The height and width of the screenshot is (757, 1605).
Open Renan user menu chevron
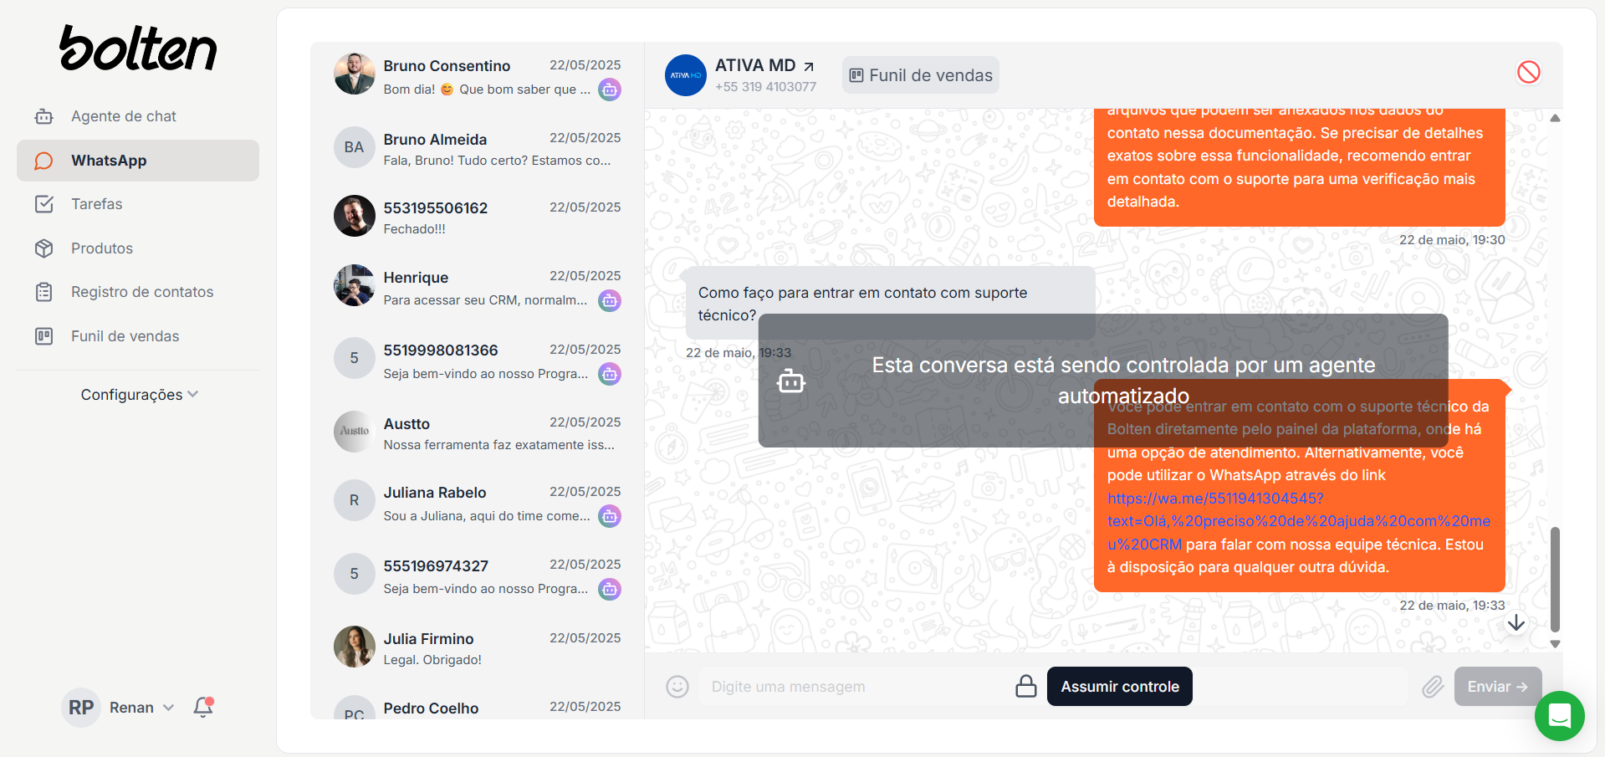pyautogui.click(x=168, y=708)
